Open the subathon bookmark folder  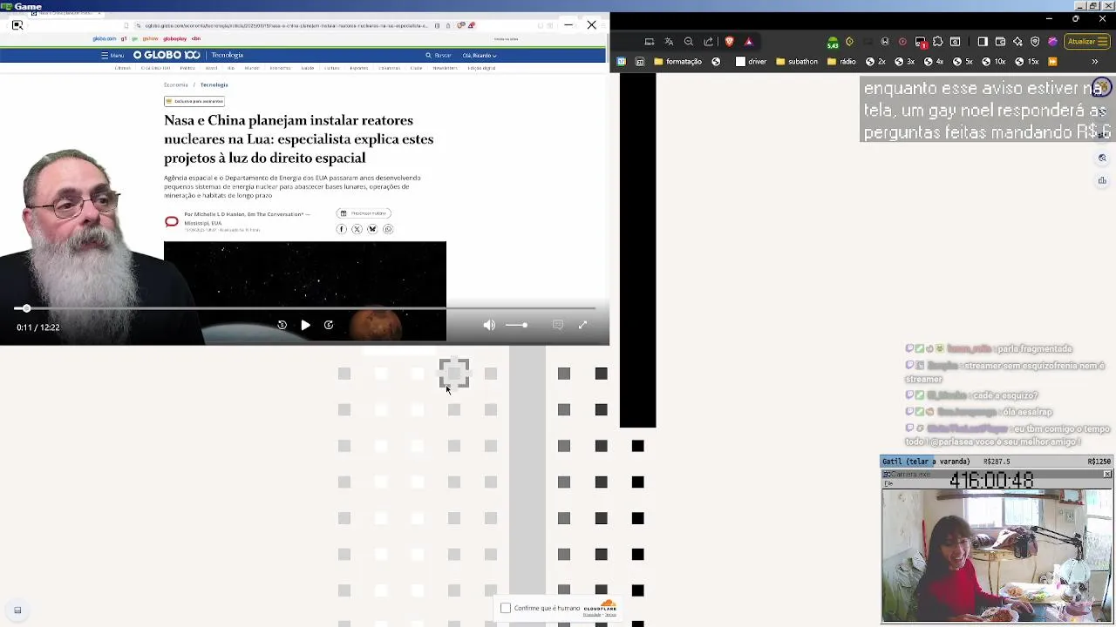[797, 62]
